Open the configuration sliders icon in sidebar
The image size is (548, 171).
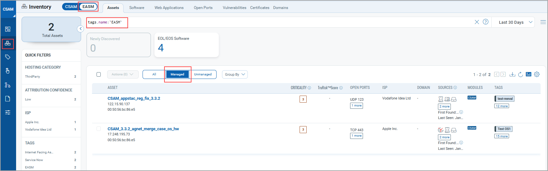[x=8, y=112]
